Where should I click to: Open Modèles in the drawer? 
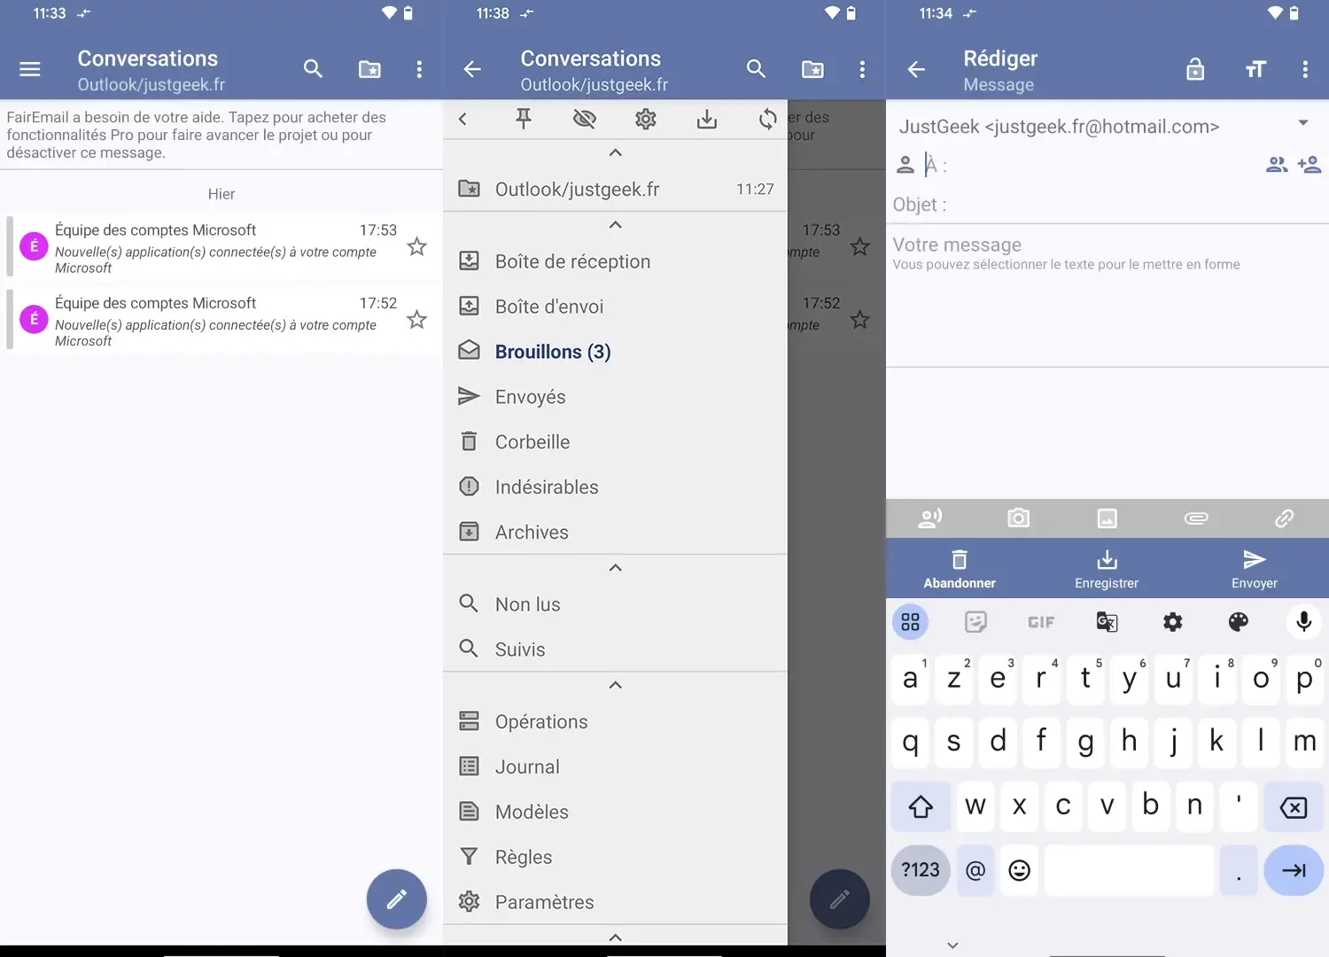616,813
